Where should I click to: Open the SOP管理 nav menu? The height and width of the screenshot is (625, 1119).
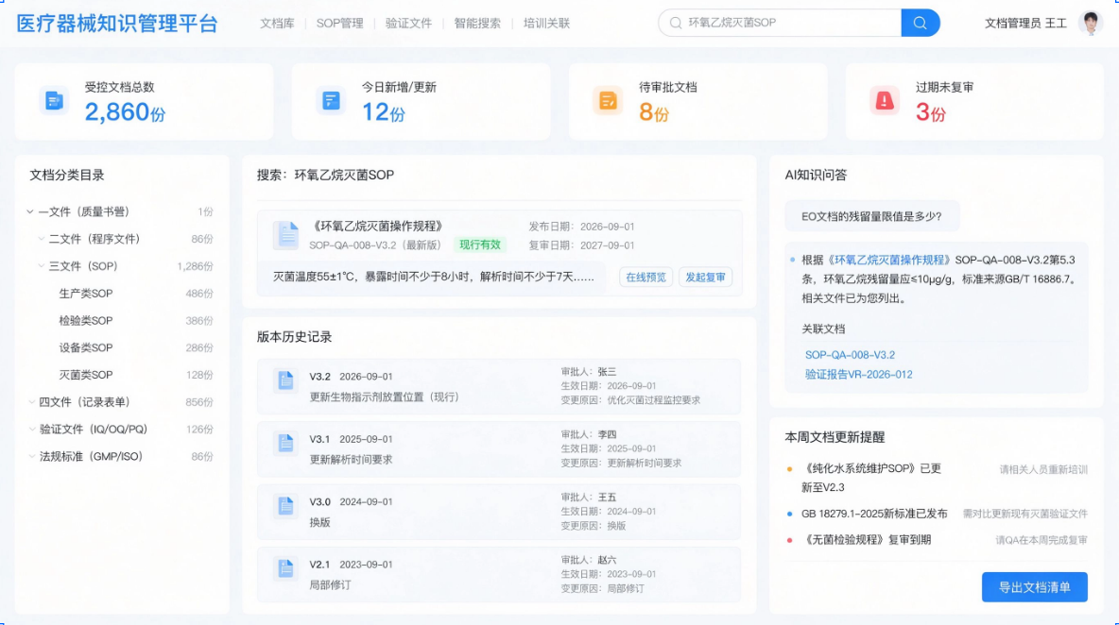(339, 24)
